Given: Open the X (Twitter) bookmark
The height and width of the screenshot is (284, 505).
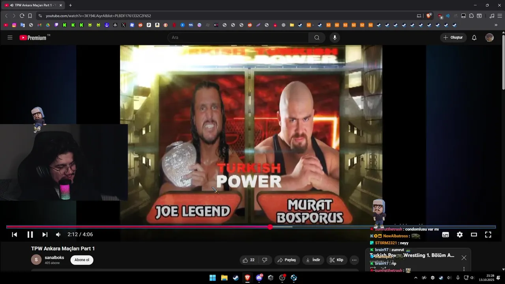Looking at the screenshot, I should coord(123,25).
